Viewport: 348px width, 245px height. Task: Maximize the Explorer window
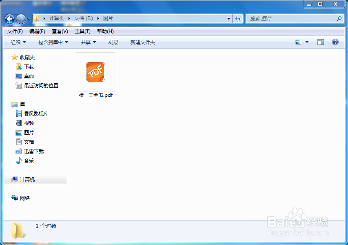pos(320,4)
